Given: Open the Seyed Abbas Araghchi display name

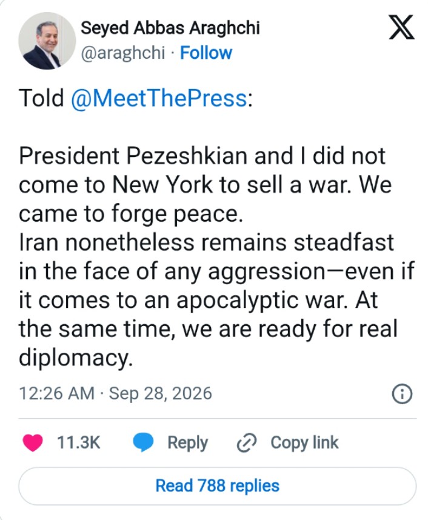Looking at the screenshot, I should 170,28.
